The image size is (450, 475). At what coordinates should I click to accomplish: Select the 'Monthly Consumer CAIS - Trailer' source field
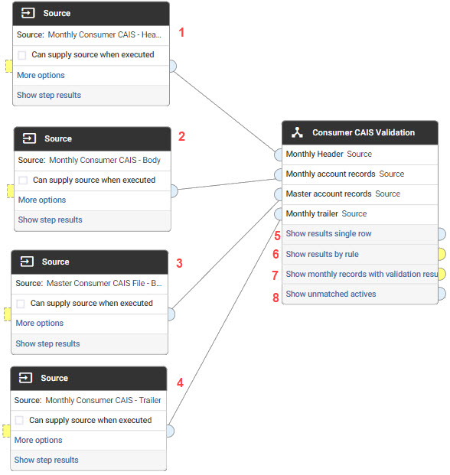[89, 401]
